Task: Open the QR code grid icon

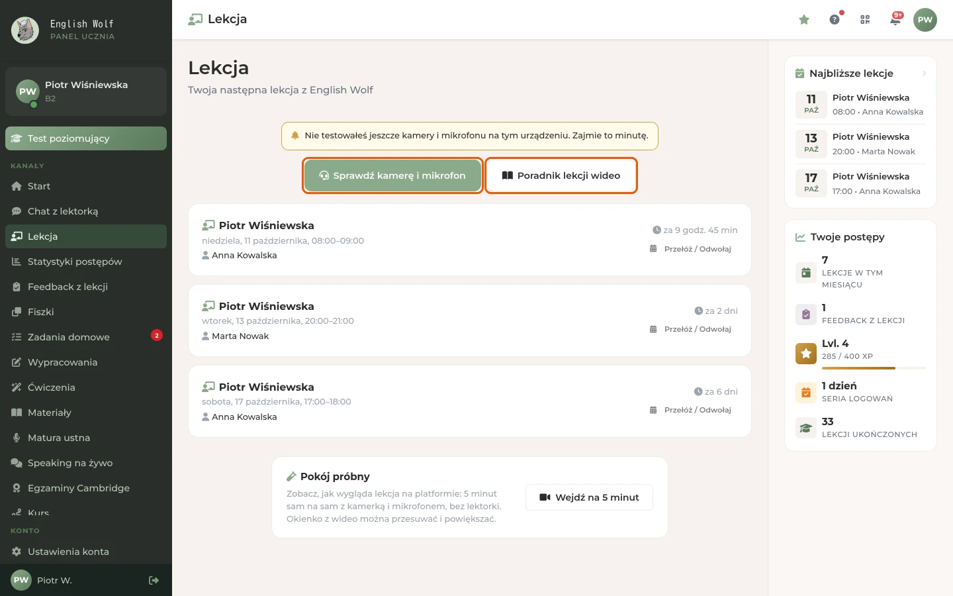Action: [x=865, y=20]
